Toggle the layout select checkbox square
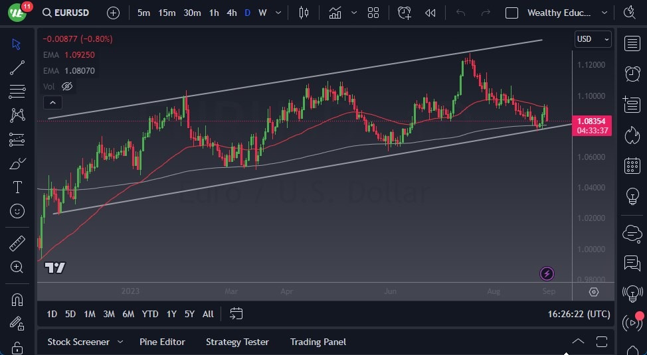 [511, 13]
